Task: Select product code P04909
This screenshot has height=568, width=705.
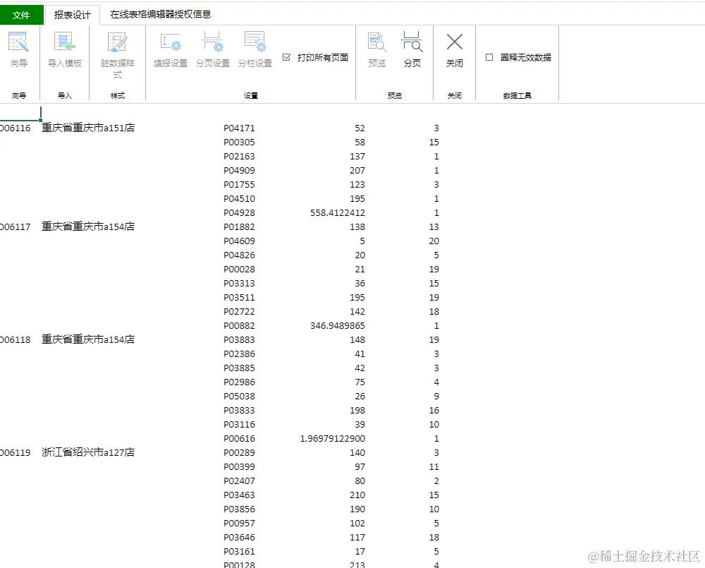Action: coord(239,171)
